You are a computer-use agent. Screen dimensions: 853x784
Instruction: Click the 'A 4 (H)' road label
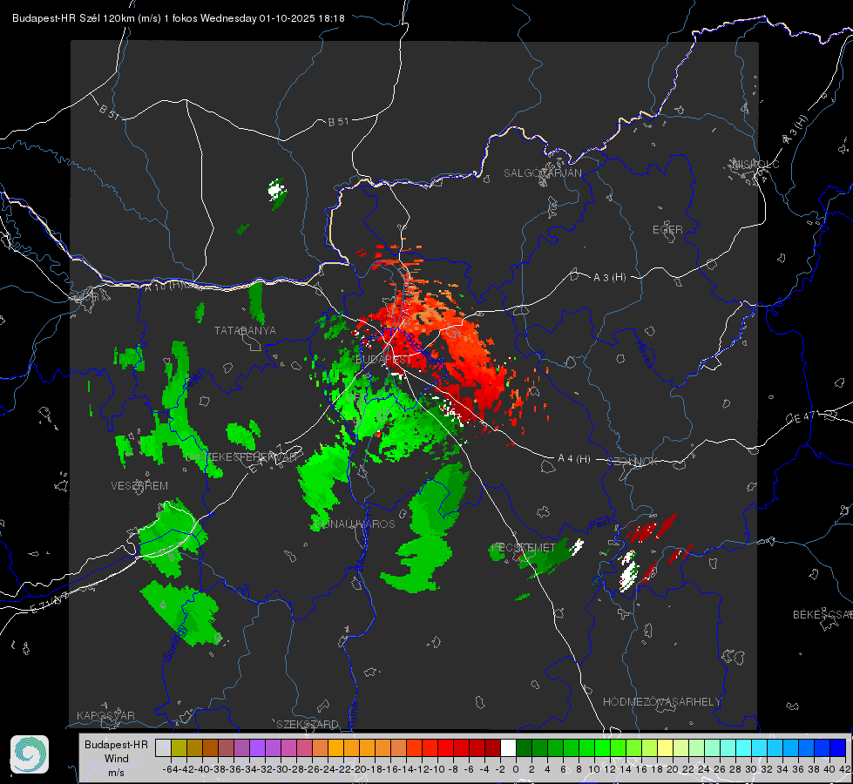[x=574, y=459]
